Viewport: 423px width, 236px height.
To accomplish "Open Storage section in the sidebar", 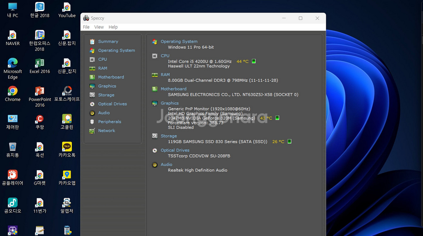I will (x=106, y=95).
